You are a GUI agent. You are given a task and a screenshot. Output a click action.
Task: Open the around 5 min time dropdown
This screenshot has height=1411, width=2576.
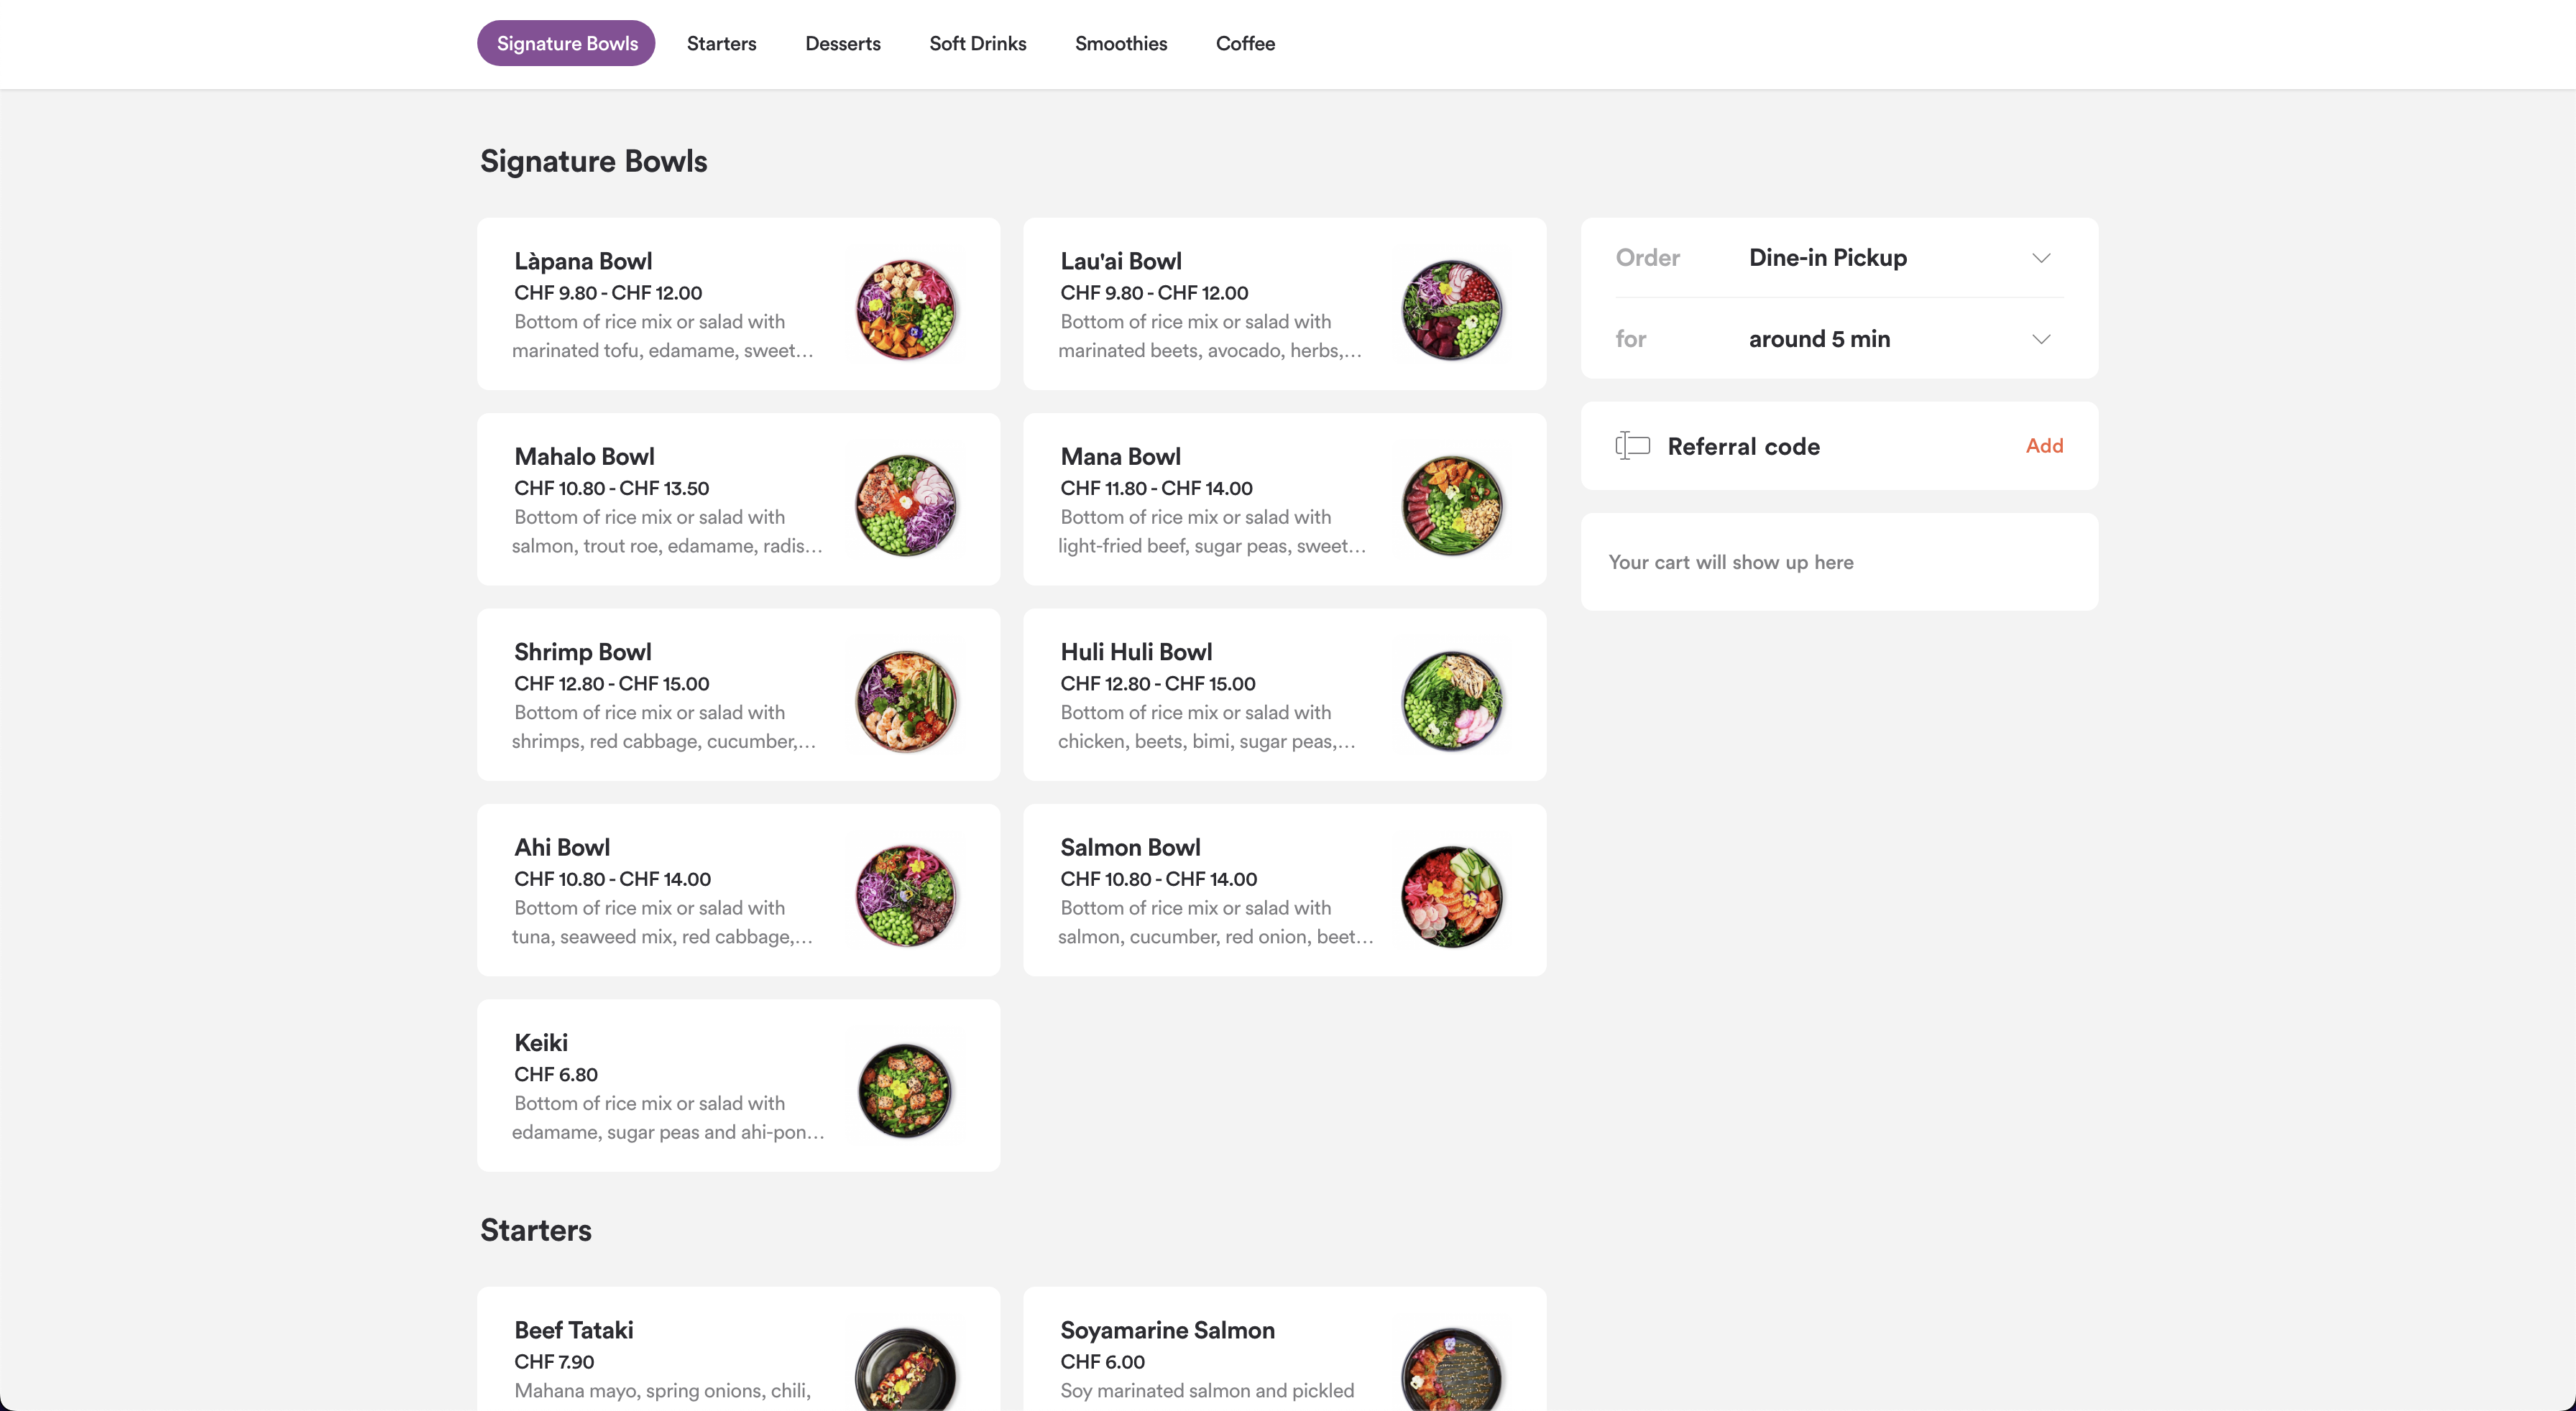pos(1839,339)
